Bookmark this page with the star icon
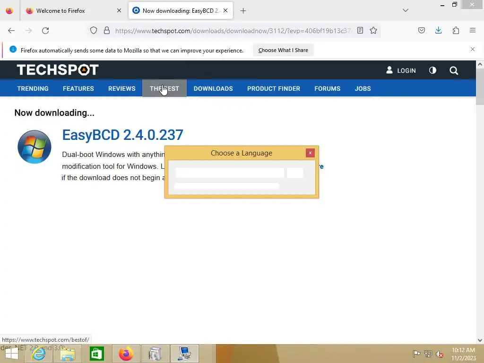This screenshot has width=484, height=363. [373, 31]
